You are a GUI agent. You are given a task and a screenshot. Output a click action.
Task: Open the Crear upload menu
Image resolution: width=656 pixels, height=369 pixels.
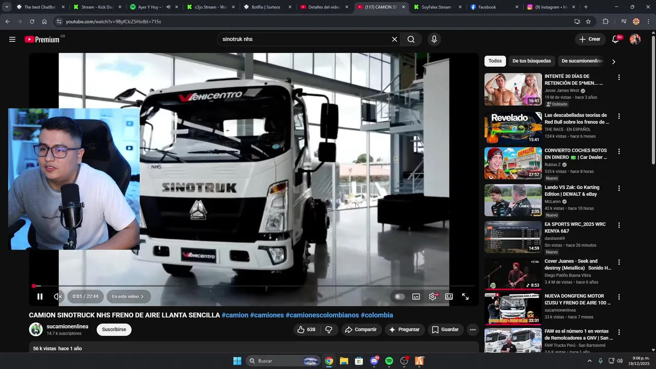point(590,39)
